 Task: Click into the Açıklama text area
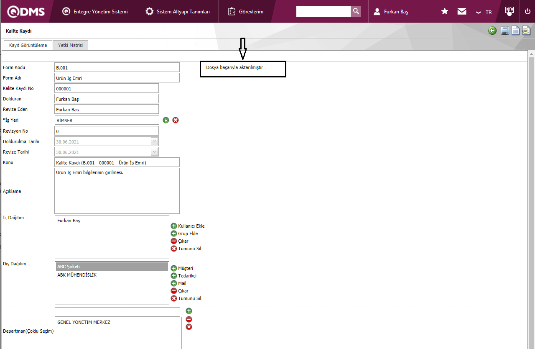coord(117,191)
